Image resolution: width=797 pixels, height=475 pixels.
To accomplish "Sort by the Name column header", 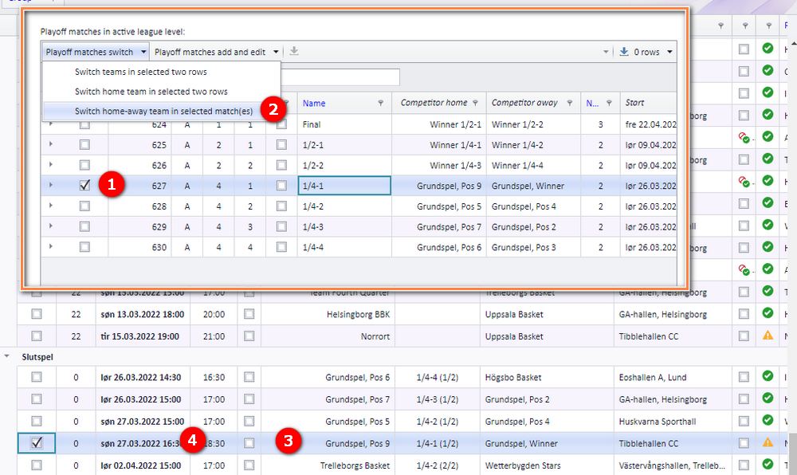I will point(314,103).
